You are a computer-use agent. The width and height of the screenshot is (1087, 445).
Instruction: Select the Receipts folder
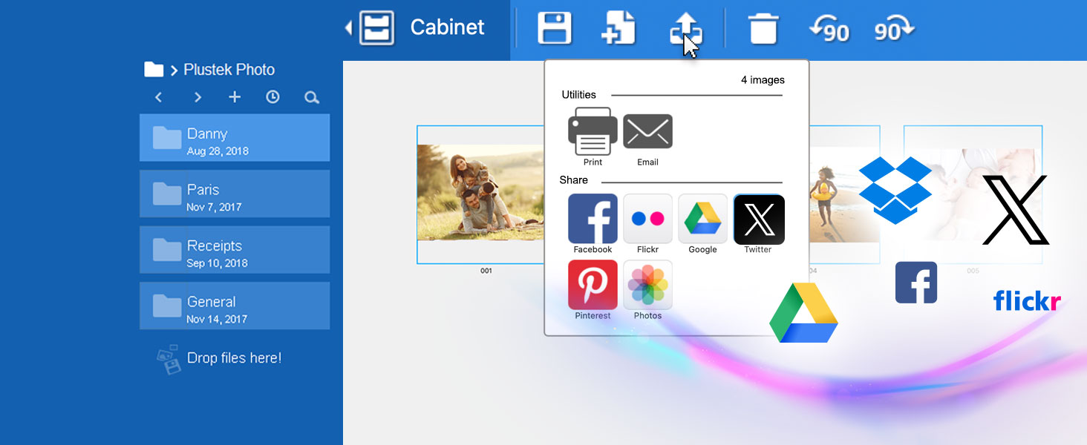[x=235, y=250]
